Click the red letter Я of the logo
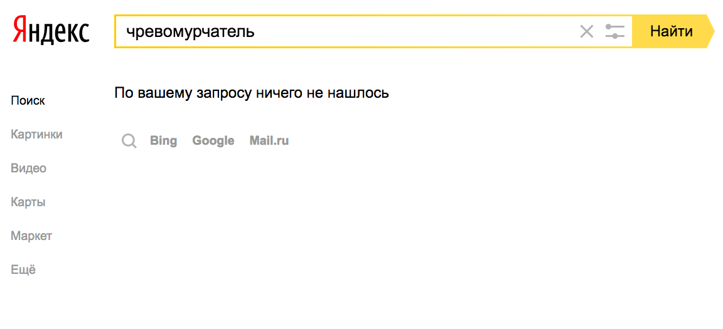Image resolution: width=723 pixels, height=329 pixels. tap(20, 31)
